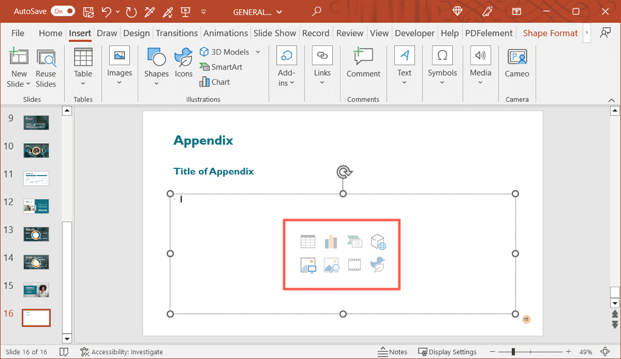Open the PDFelement tab
Screen dimensions: 621x359
click(489, 33)
